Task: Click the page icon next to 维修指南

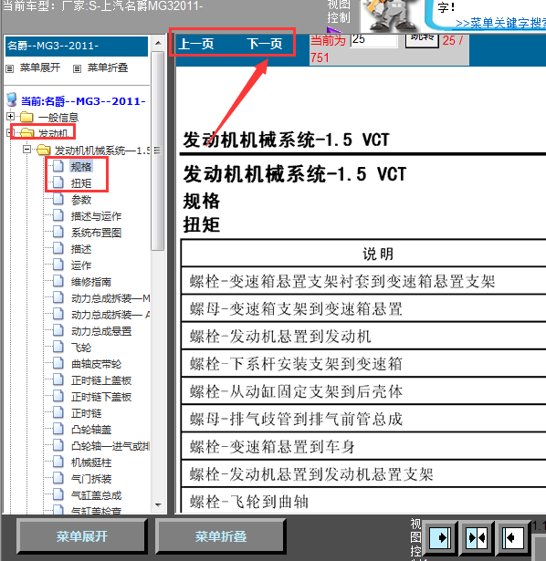Action: [58, 281]
